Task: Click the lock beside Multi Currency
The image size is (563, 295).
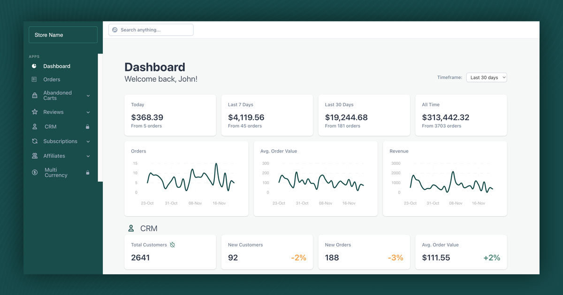Action: point(87,172)
